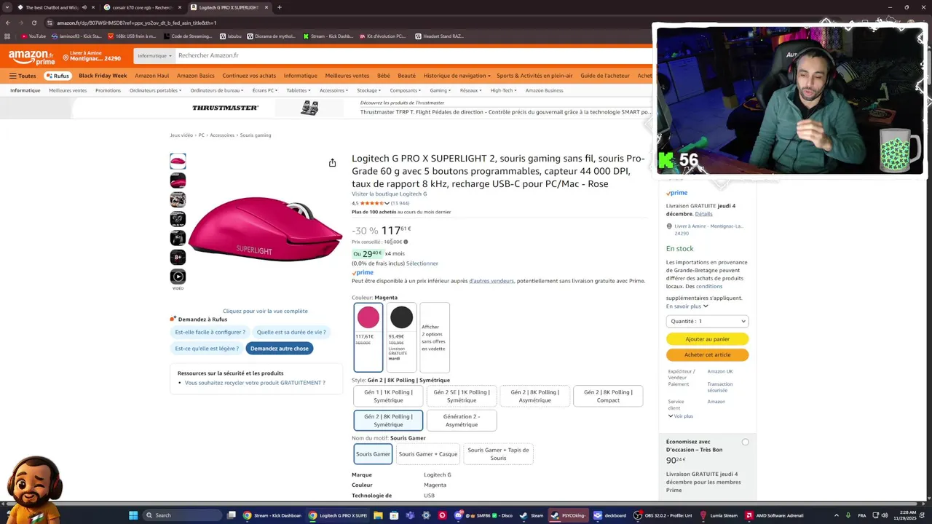Reload the page with browser refresh icon
Screen dimensions: 932x524
coord(33,23)
